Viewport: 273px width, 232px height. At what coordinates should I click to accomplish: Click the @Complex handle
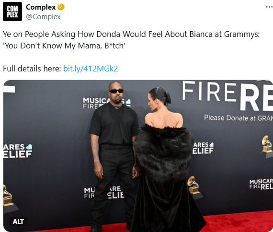43,17
